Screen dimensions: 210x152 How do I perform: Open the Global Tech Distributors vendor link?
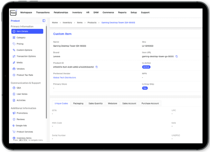64,77
